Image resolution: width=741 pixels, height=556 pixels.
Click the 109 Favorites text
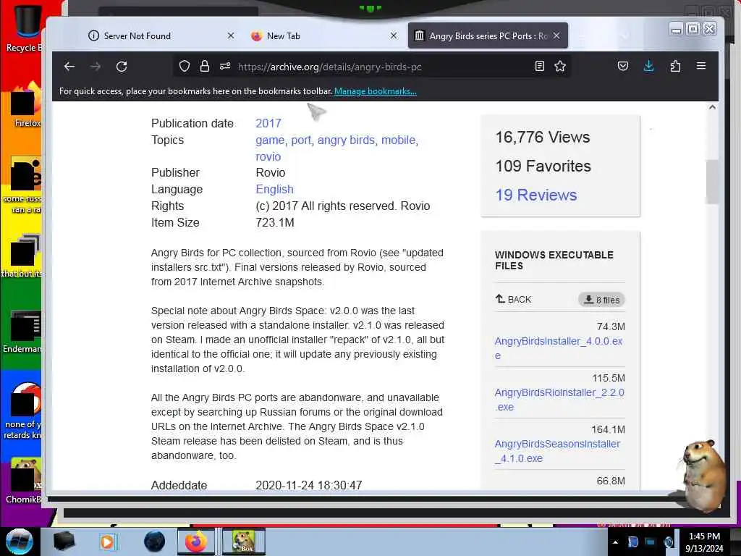543,166
